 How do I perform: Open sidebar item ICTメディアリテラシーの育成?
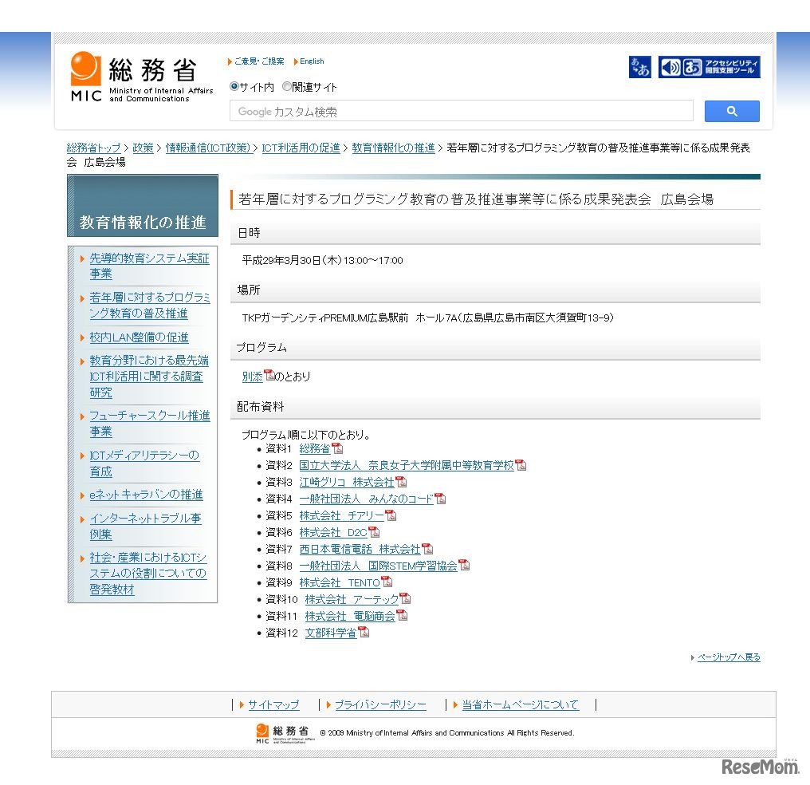(x=144, y=463)
